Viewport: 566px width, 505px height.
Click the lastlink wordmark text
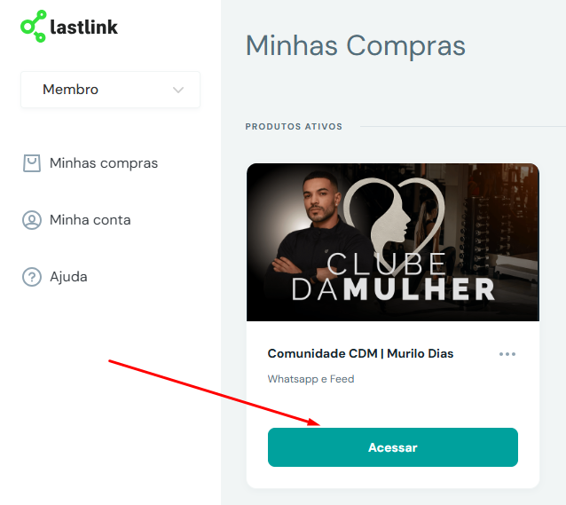(x=83, y=27)
